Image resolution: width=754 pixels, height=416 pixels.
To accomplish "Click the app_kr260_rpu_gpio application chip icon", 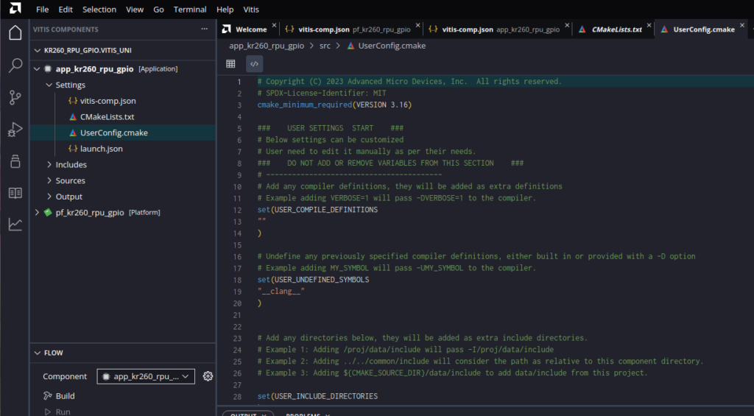I will (48, 68).
